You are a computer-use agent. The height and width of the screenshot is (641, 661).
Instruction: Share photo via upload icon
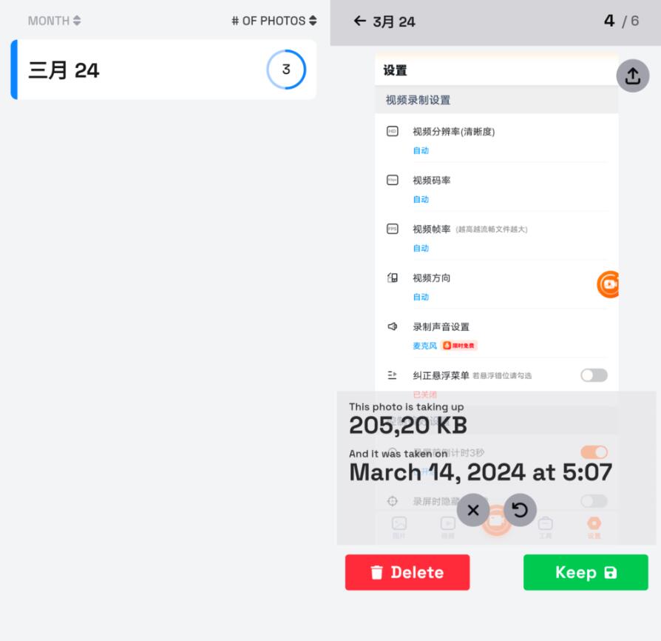[x=633, y=76]
